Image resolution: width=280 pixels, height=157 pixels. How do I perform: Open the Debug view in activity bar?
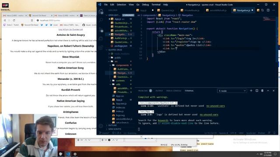[x=101, y=38]
